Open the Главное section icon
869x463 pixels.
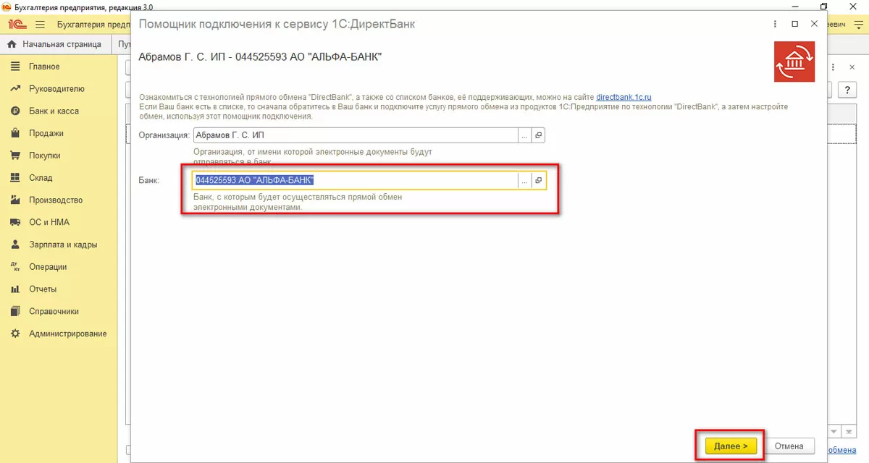(x=14, y=67)
